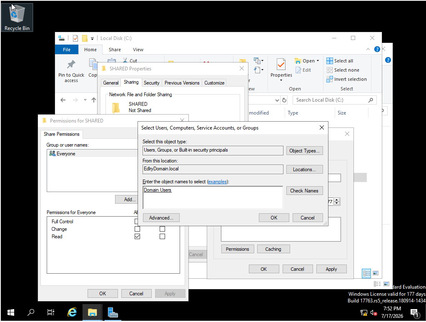Click the Cut scissors command
426x322 pixels.
click(x=130, y=60)
